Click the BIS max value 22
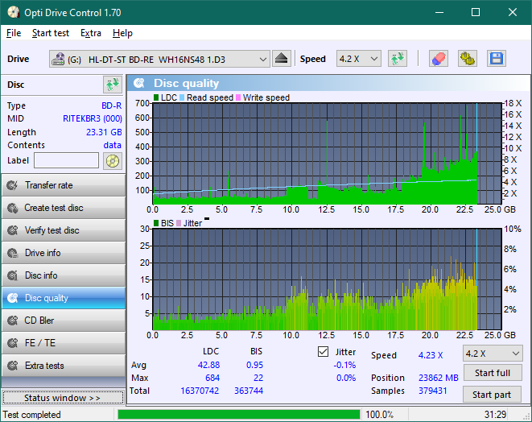532x422 pixels. point(258,378)
